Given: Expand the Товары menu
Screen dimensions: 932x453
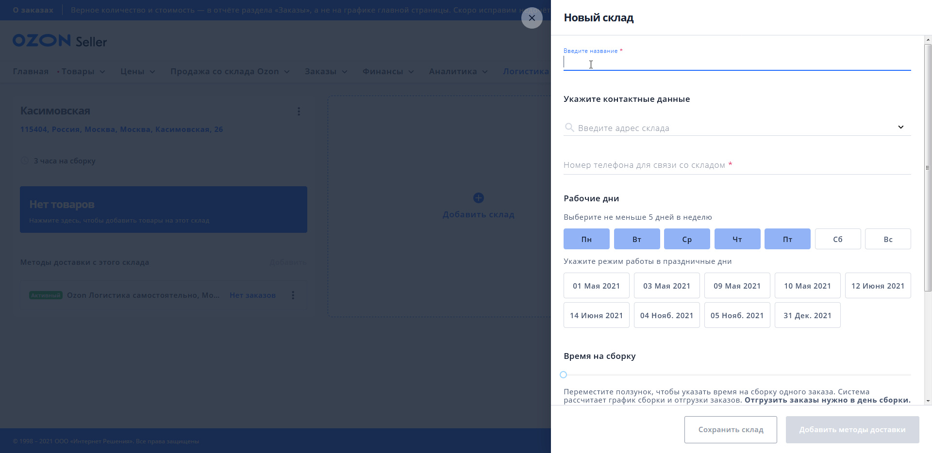Looking at the screenshot, I should (83, 71).
